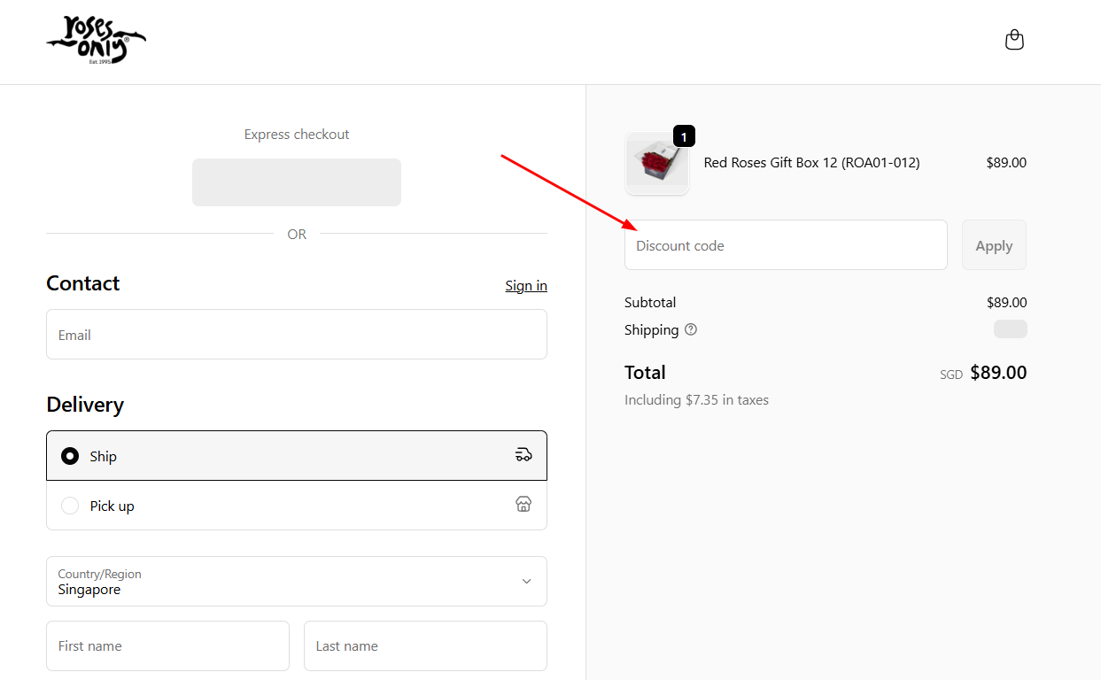Click the quantity badge on product image
1101x680 pixels.
coord(684,136)
